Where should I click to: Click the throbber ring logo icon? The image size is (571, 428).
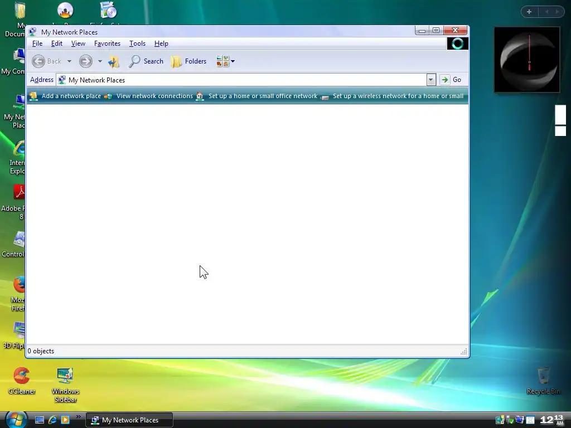coord(457,43)
